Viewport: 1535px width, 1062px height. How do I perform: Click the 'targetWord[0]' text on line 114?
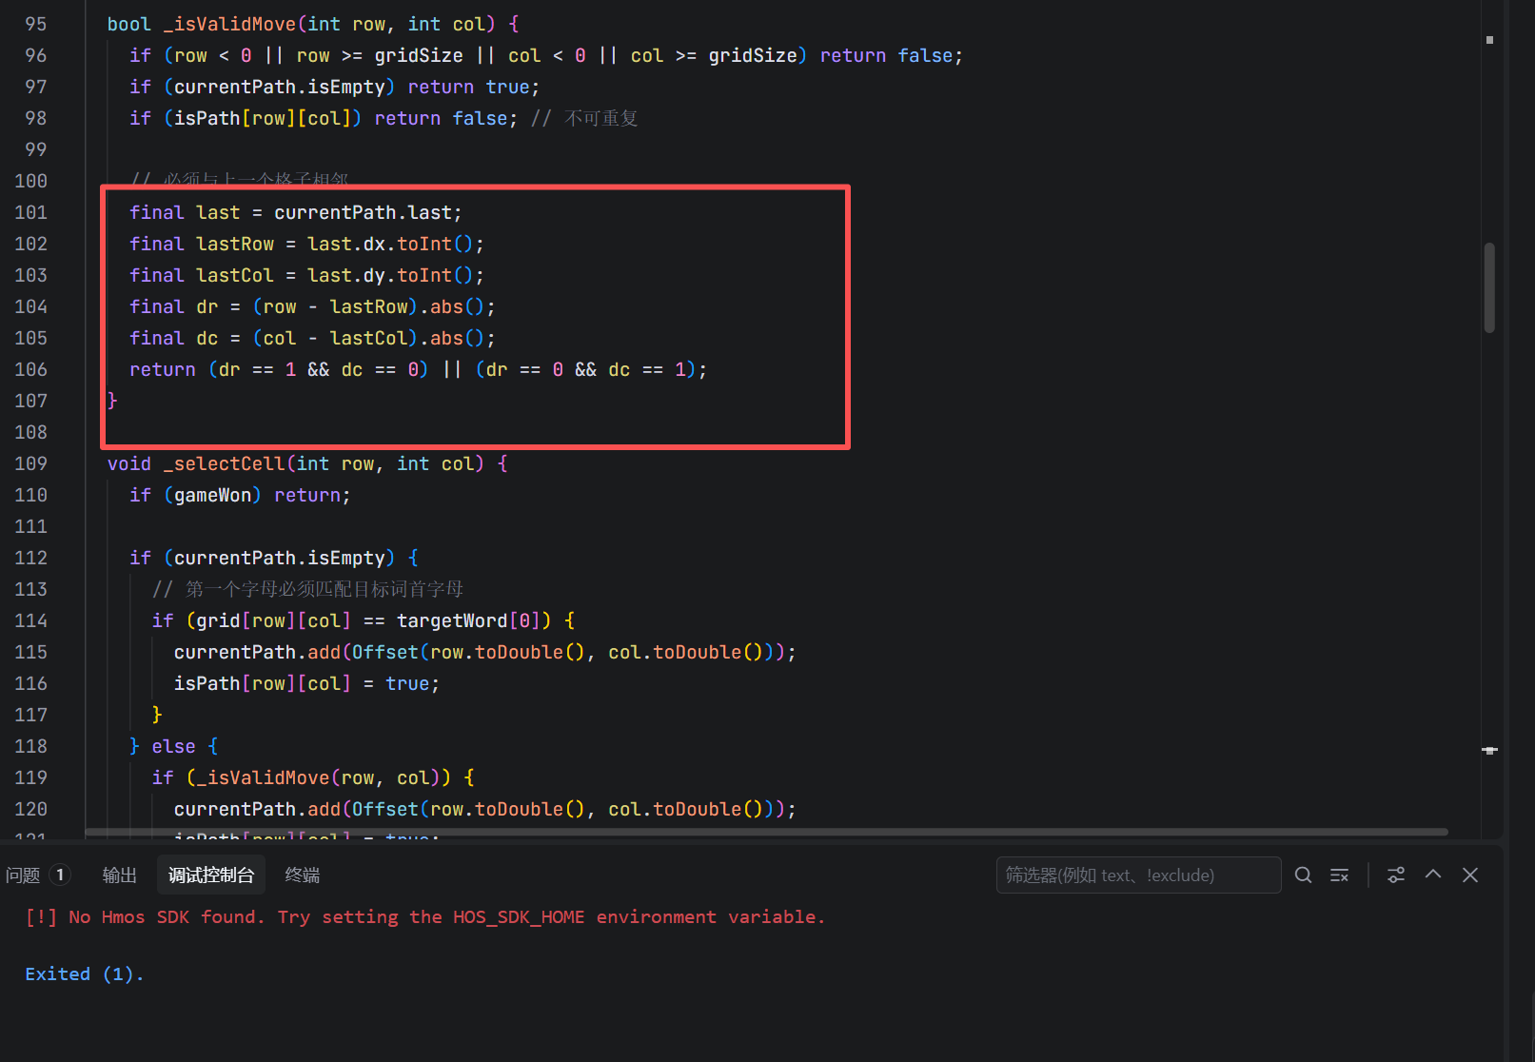(x=468, y=620)
